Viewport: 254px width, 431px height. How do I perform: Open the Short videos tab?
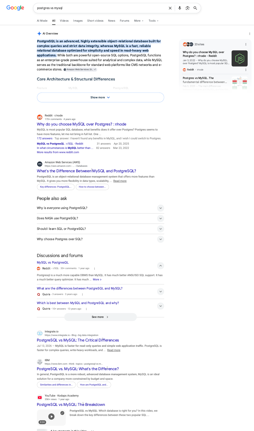point(95,21)
